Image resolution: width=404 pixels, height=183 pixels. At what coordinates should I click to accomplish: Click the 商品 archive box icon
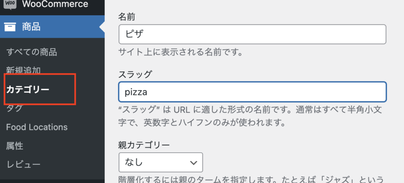point(10,27)
